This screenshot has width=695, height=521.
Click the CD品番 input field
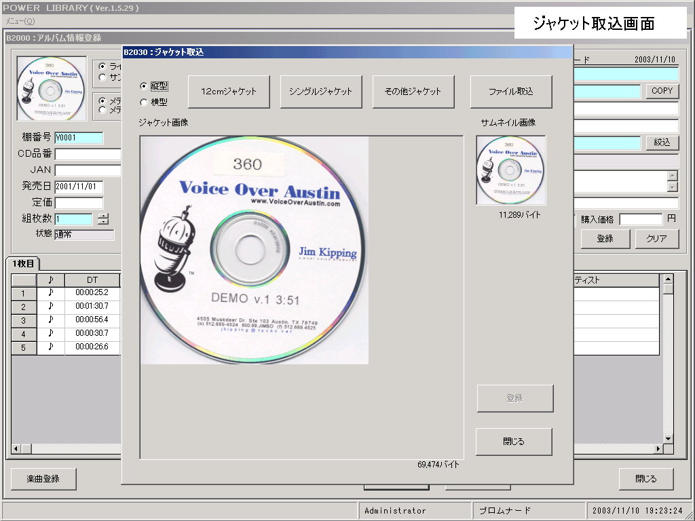tap(88, 154)
